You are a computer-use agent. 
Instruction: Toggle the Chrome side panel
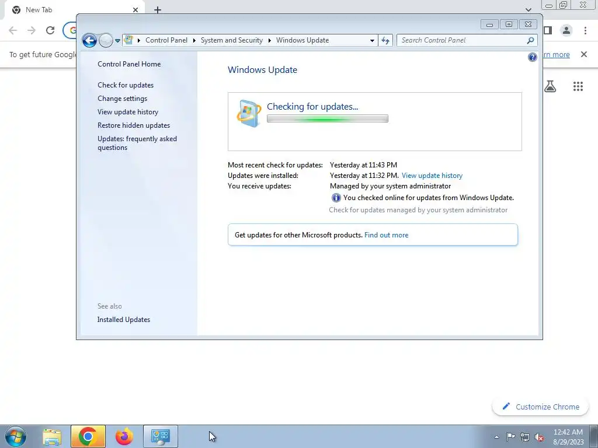(x=548, y=30)
